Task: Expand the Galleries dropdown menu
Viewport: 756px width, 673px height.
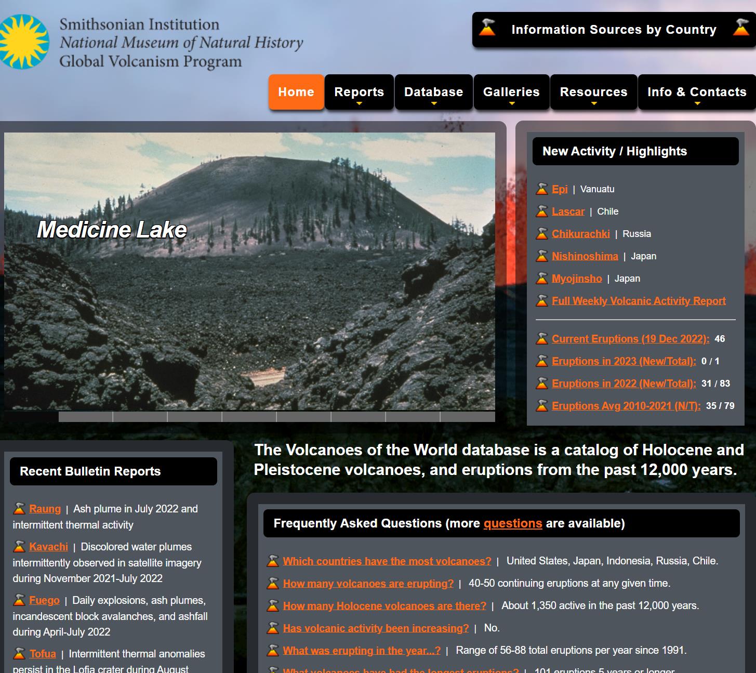Action: pyautogui.click(x=511, y=93)
